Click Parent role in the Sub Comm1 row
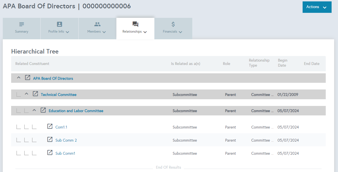Image resolution: width=338 pixels, height=172 pixels. [230, 154]
